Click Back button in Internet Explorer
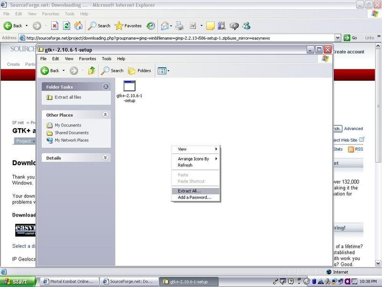 click(13, 26)
